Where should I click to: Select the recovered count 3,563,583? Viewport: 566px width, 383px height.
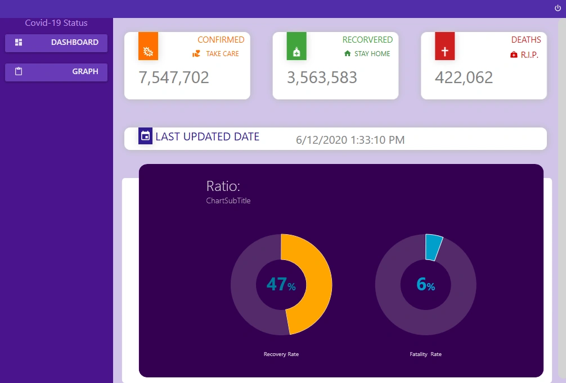(322, 77)
